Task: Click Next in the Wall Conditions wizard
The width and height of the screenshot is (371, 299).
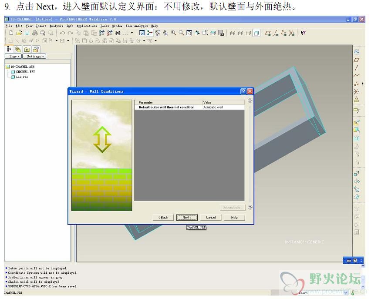Action: 187,217
